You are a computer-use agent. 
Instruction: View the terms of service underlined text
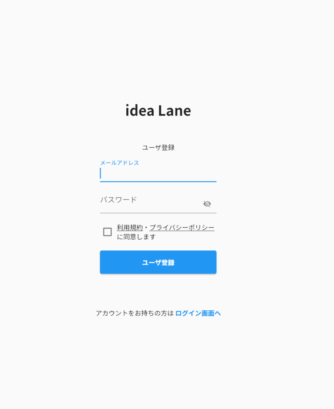pos(130,228)
